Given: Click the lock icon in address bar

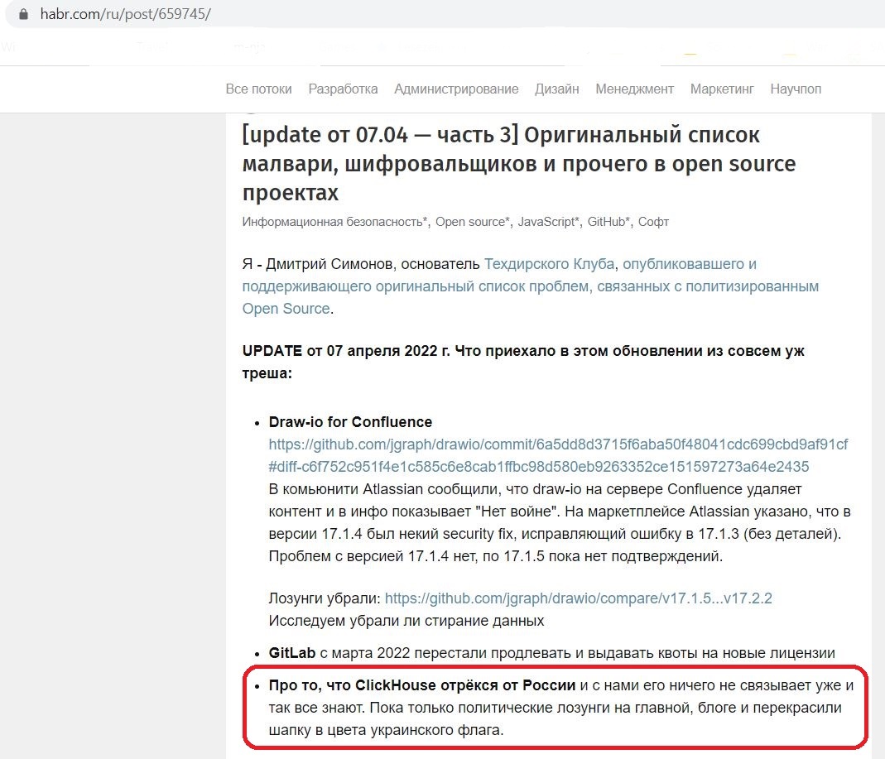Looking at the screenshot, I should click(23, 14).
